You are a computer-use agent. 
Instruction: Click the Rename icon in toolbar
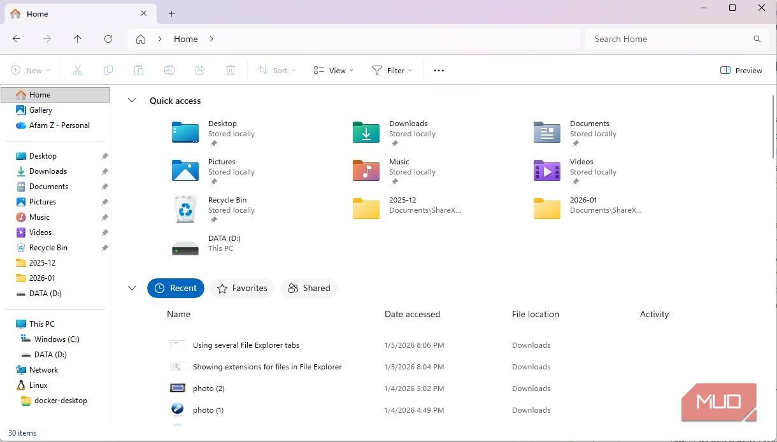169,71
